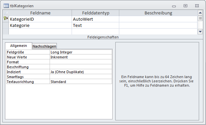Click the Neue Werte property label
The width and height of the screenshot is (206, 125).
point(28,57)
